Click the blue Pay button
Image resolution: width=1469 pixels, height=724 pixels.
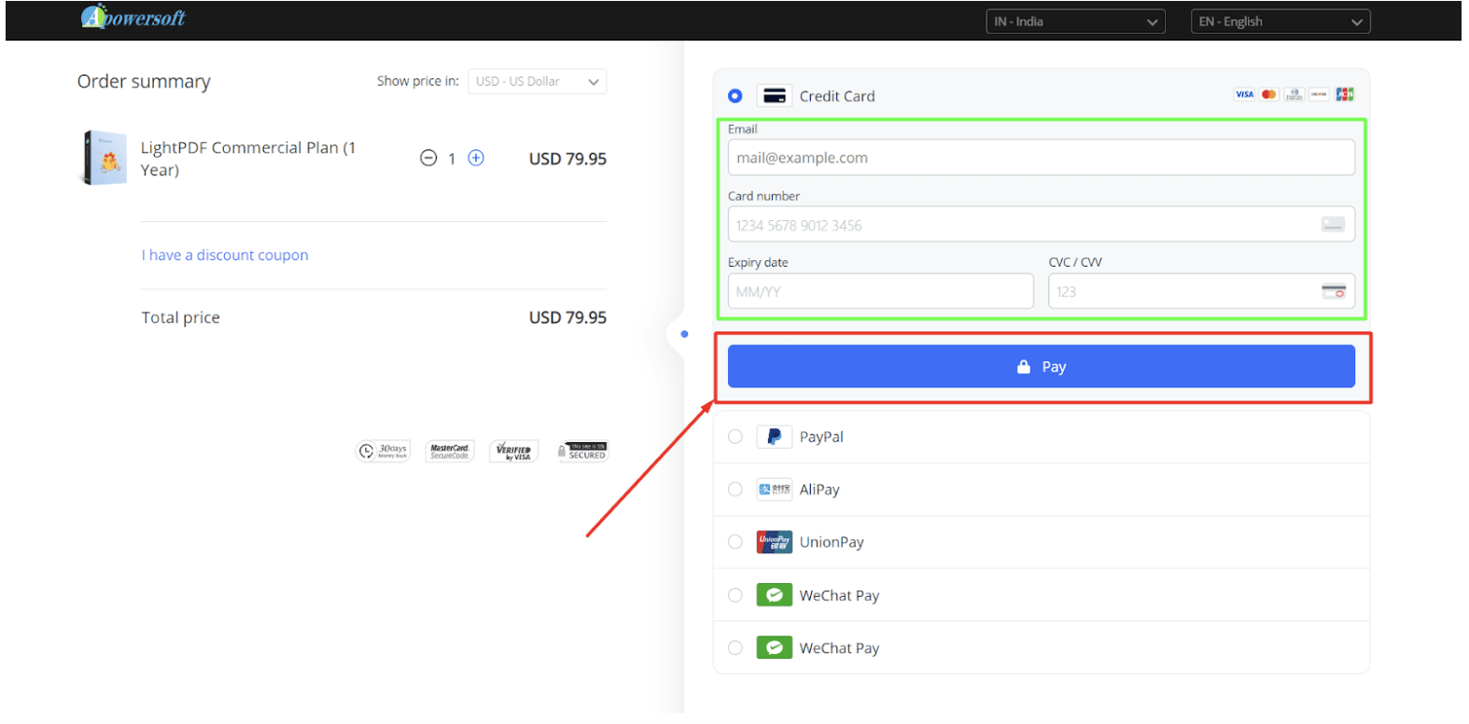pos(1042,367)
